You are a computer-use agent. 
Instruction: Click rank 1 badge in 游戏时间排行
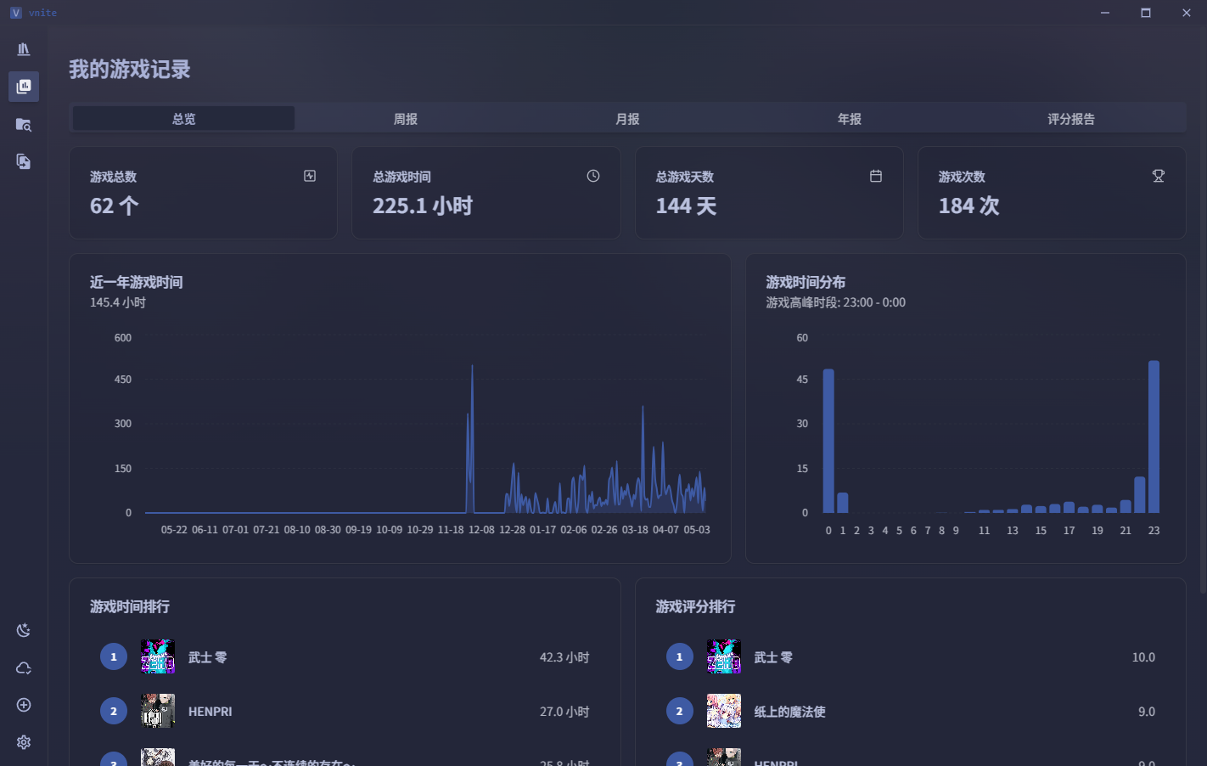(x=114, y=656)
